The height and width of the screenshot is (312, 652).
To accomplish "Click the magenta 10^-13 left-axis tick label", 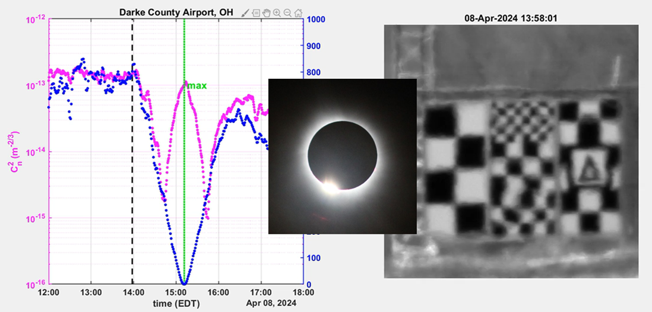I will point(36,85).
